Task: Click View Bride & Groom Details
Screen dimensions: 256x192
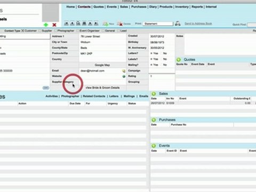Action: tap(102, 87)
